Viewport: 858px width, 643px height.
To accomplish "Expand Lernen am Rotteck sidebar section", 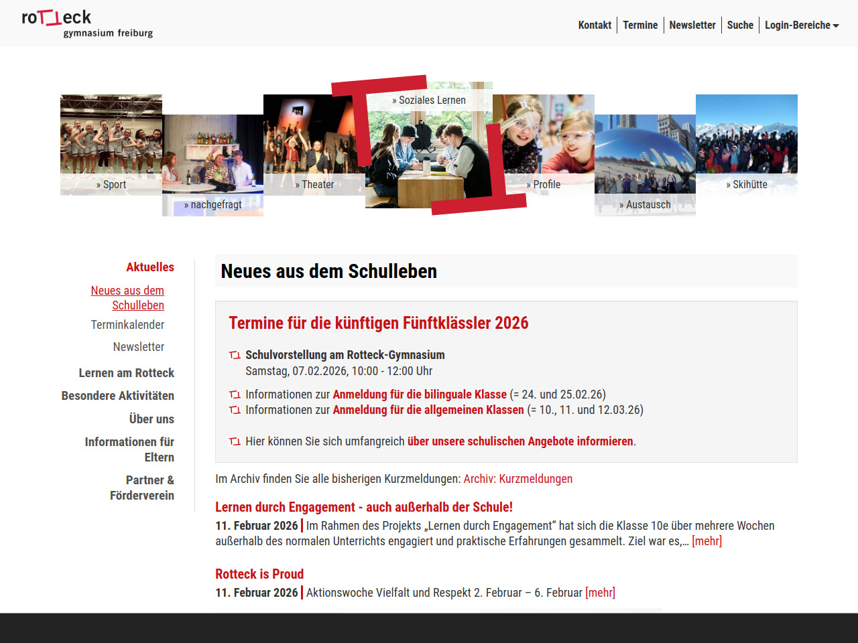I will pos(126,373).
